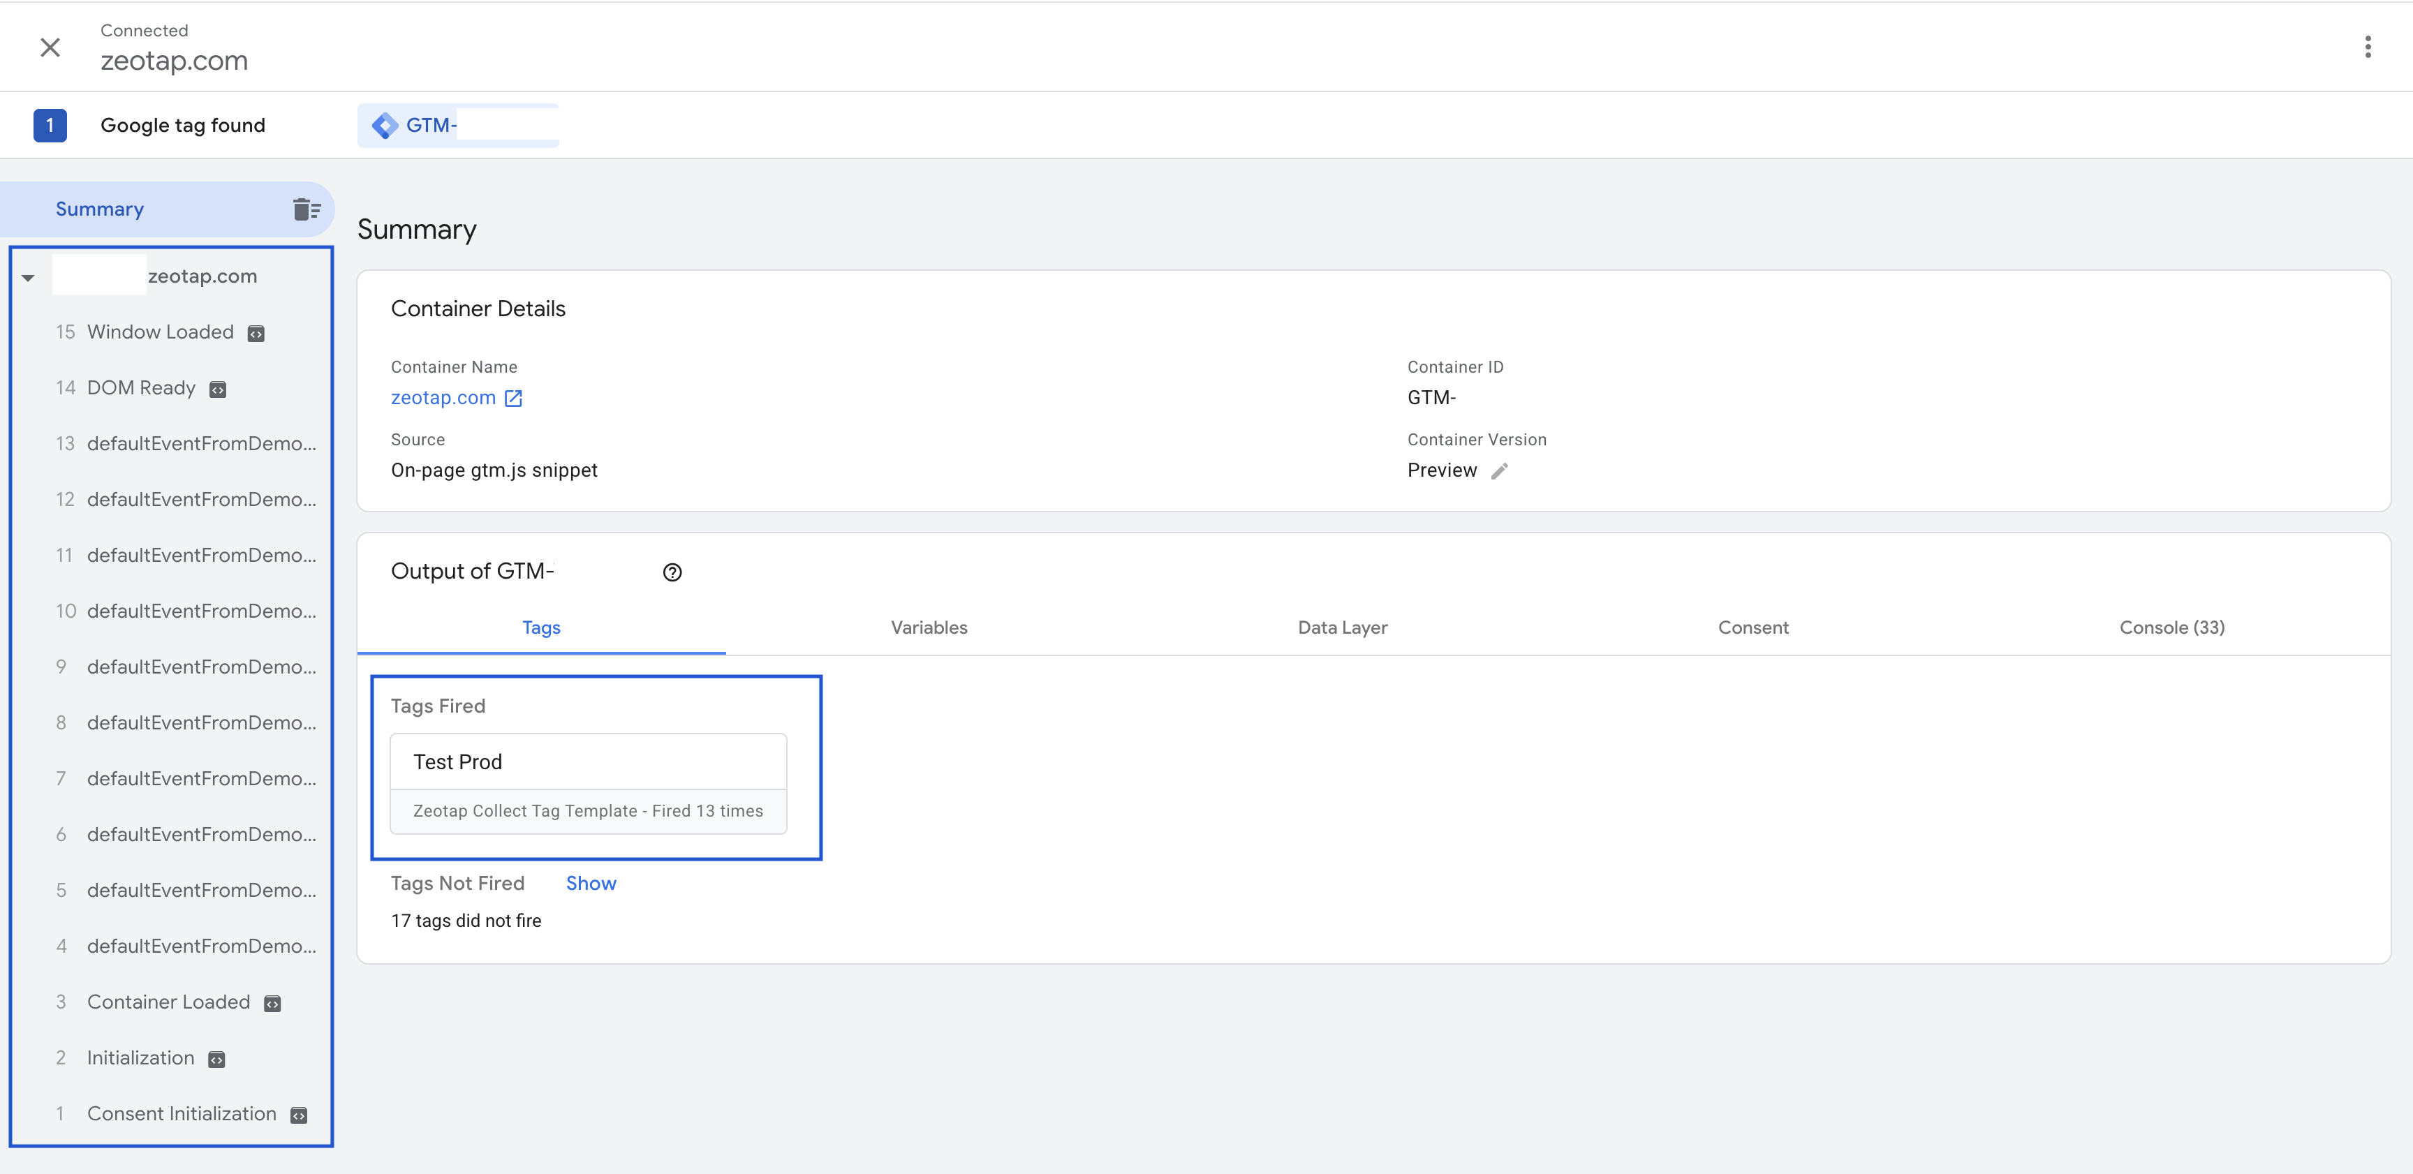
Task: Click the API call icon beside Window Loaded
Action: (x=256, y=334)
